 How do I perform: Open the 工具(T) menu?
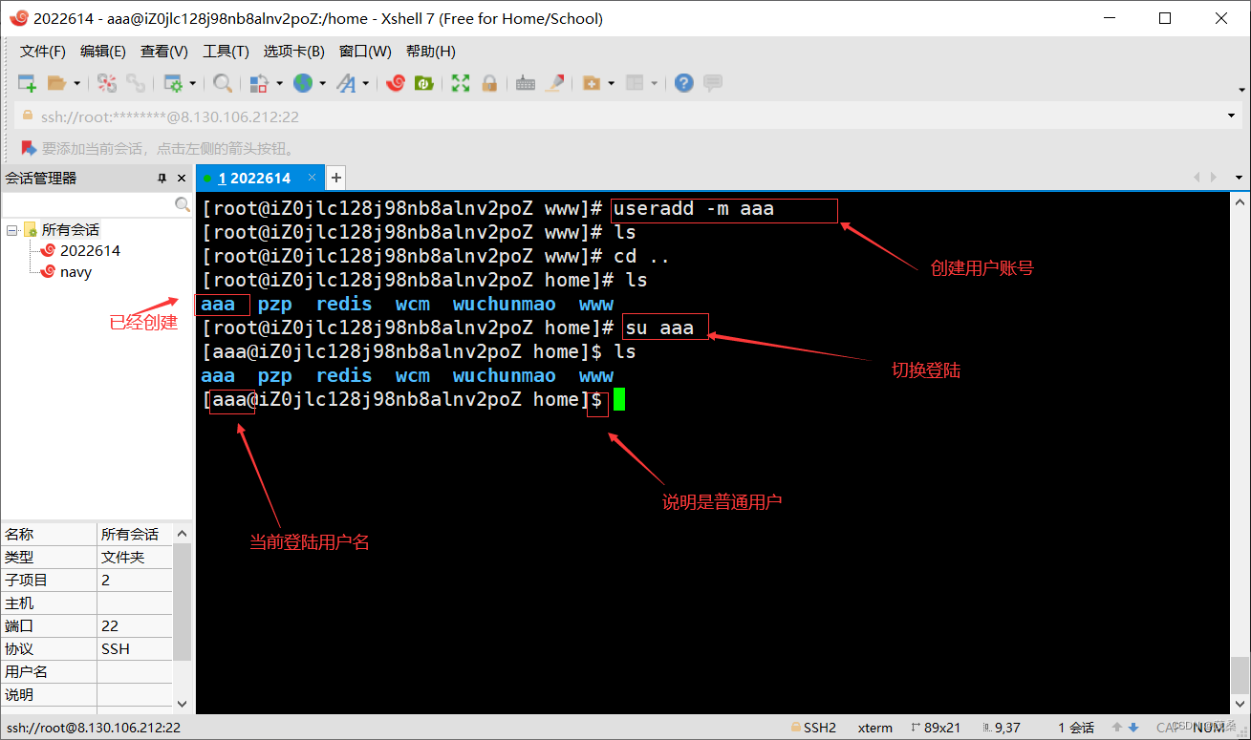[226, 52]
